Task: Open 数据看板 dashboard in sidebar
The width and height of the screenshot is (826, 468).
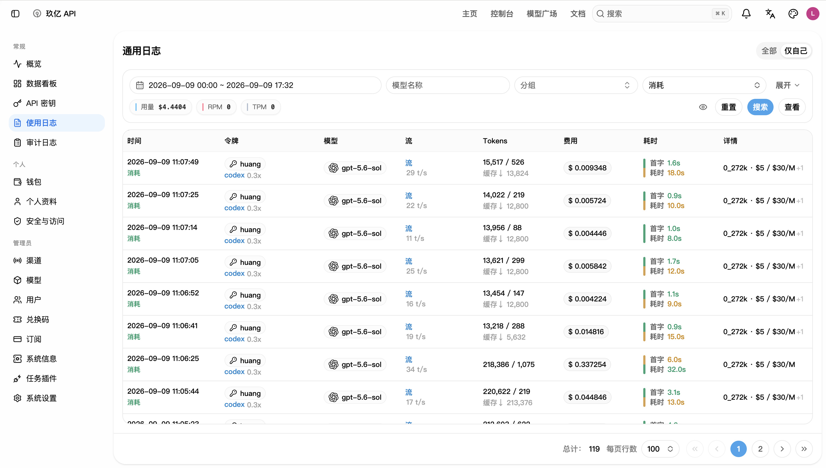Action: click(x=57, y=84)
